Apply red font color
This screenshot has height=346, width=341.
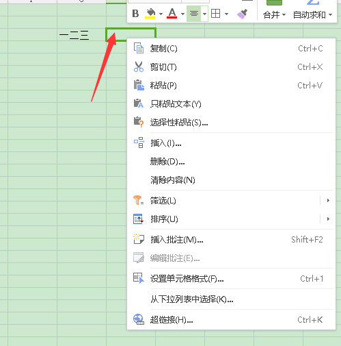pyautogui.click(x=172, y=14)
